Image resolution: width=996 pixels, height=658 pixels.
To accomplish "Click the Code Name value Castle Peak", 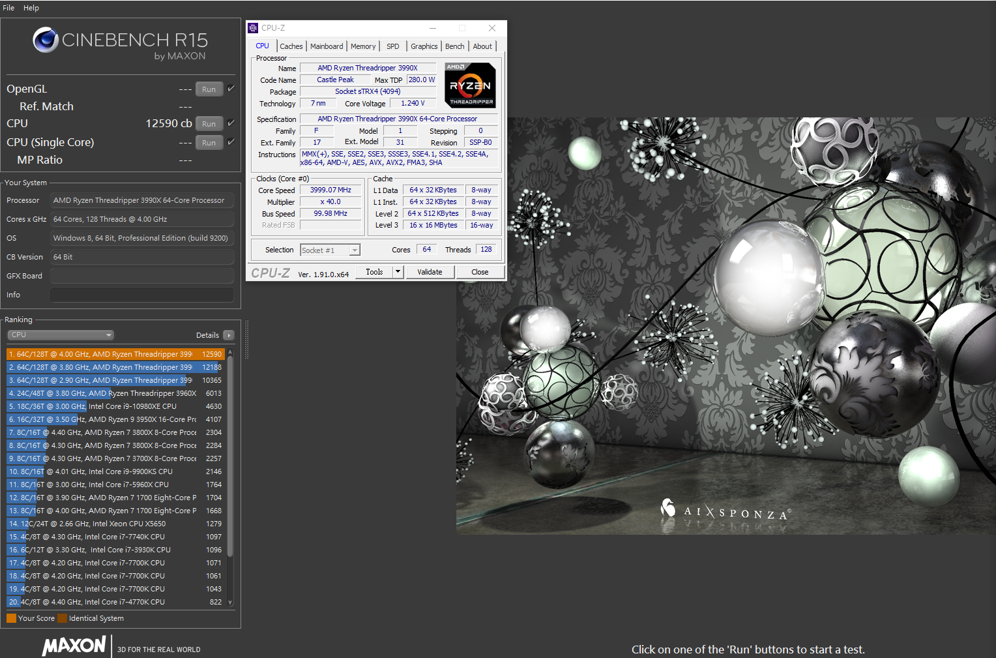I will (x=335, y=80).
